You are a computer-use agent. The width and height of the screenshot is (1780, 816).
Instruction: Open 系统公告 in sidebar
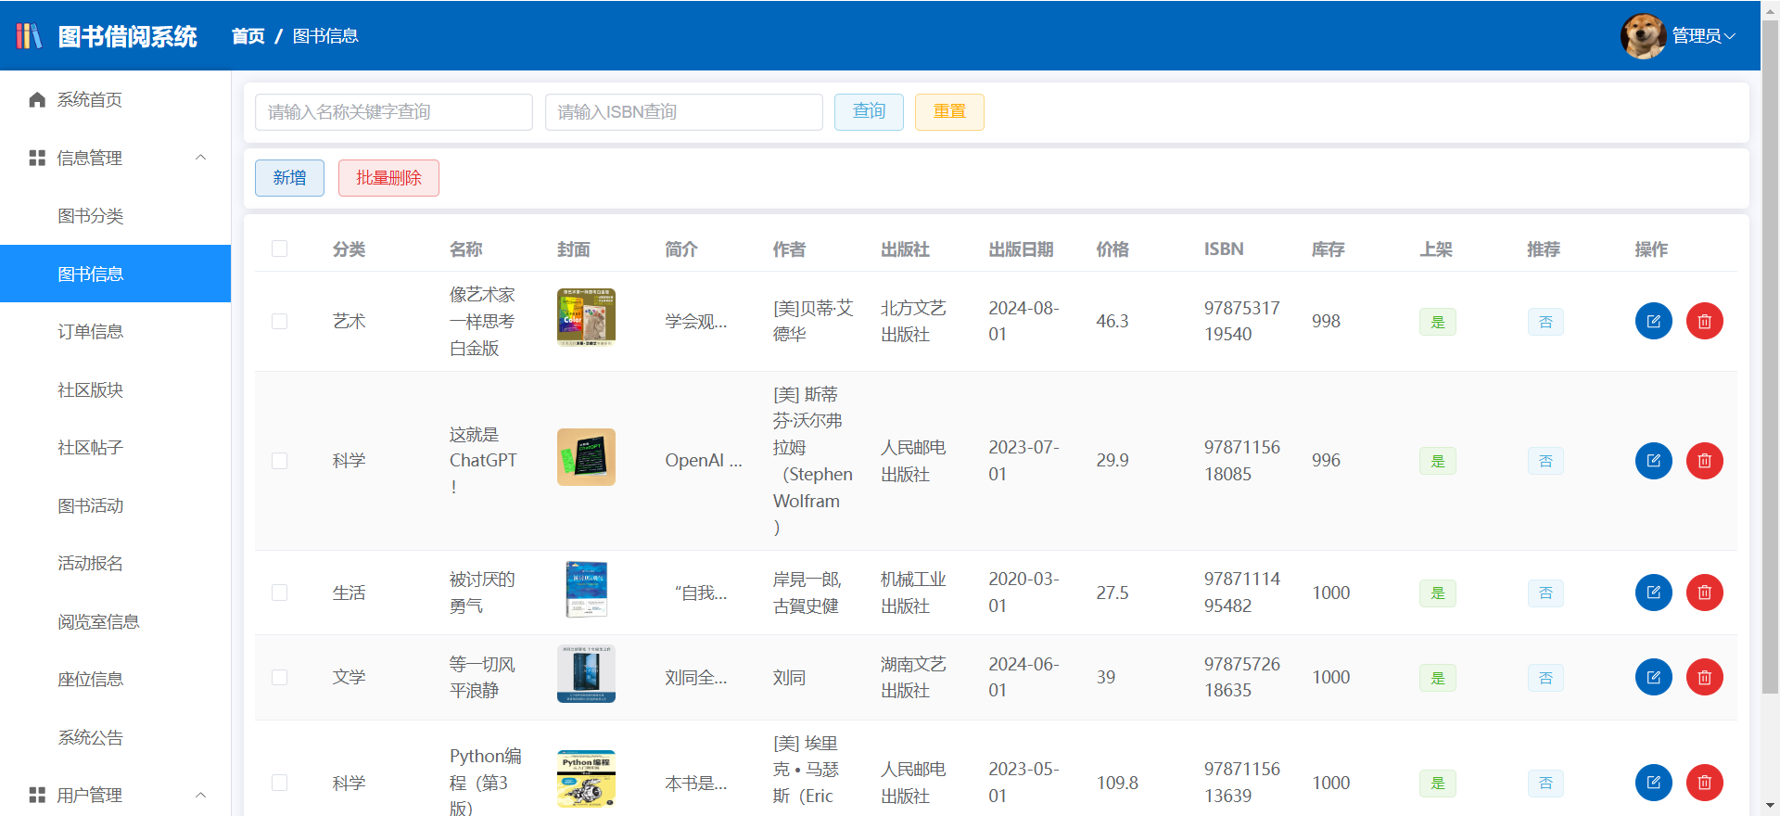[115, 738]
